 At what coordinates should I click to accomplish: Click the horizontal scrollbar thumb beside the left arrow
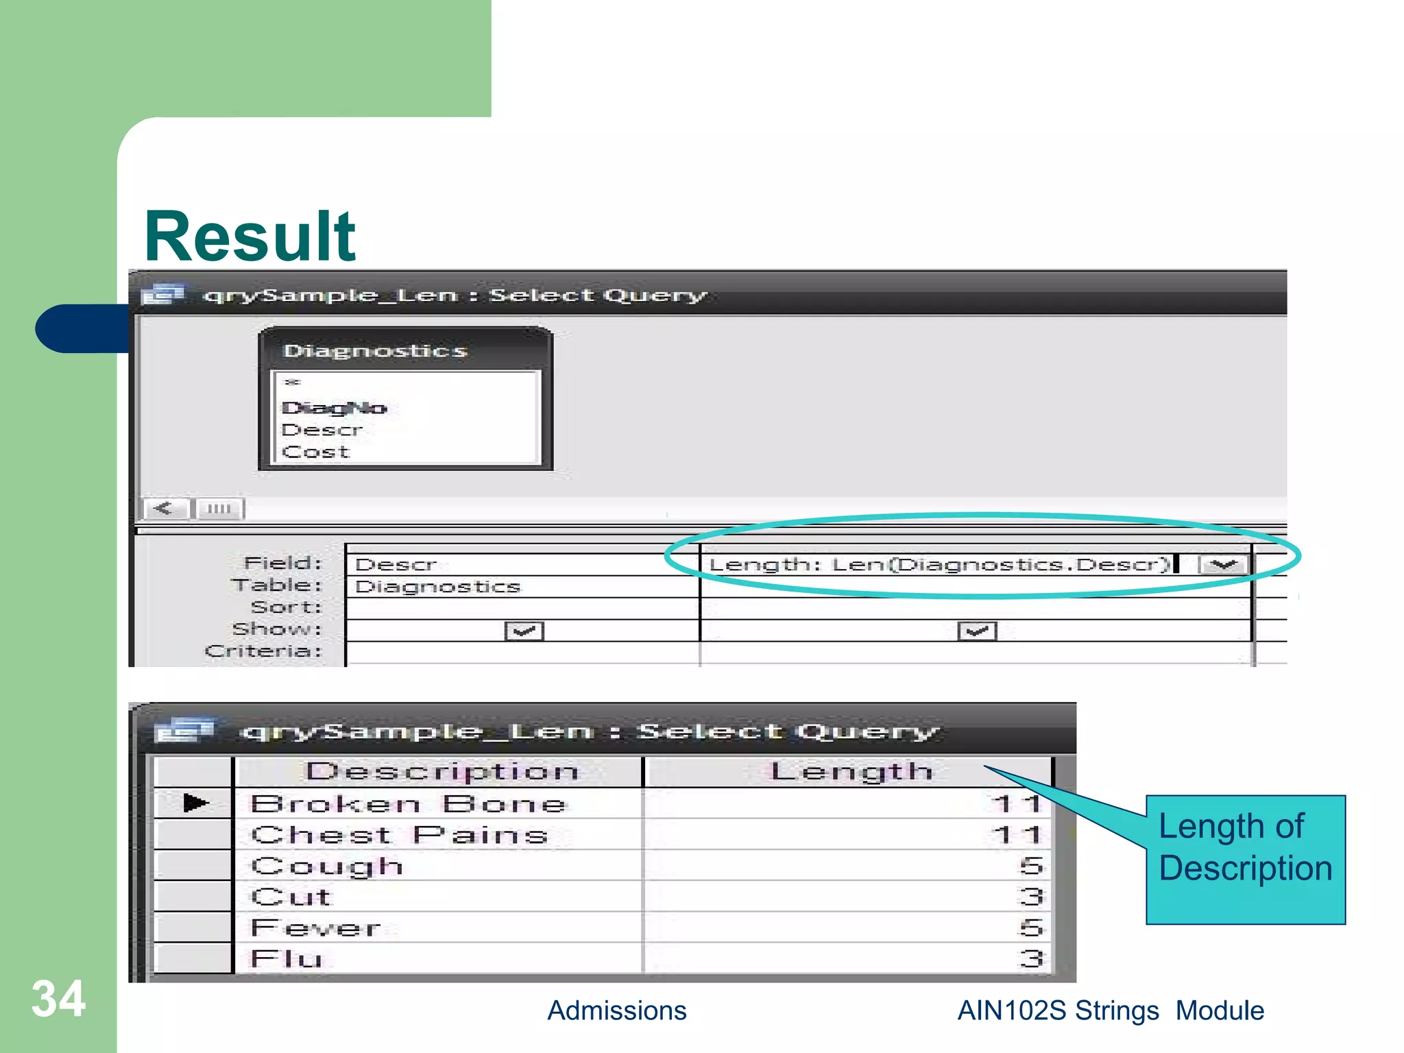tap(219, 508)
